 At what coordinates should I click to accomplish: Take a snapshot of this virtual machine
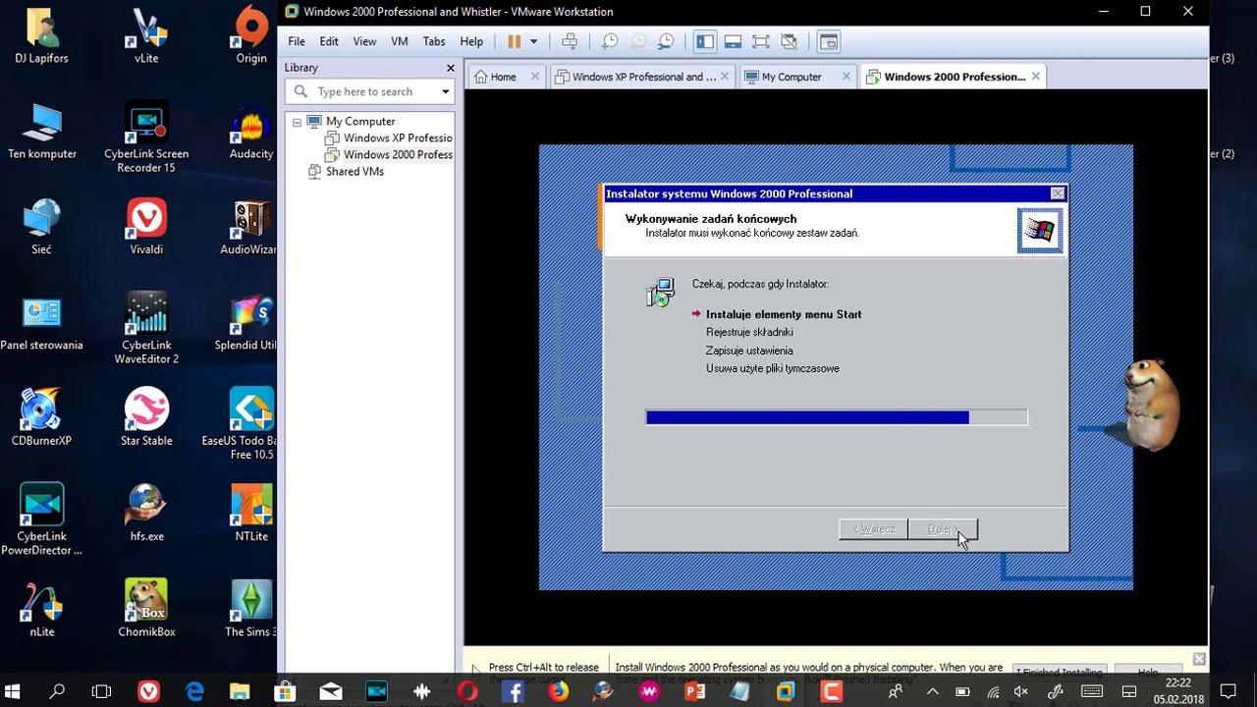coord(610,40)
